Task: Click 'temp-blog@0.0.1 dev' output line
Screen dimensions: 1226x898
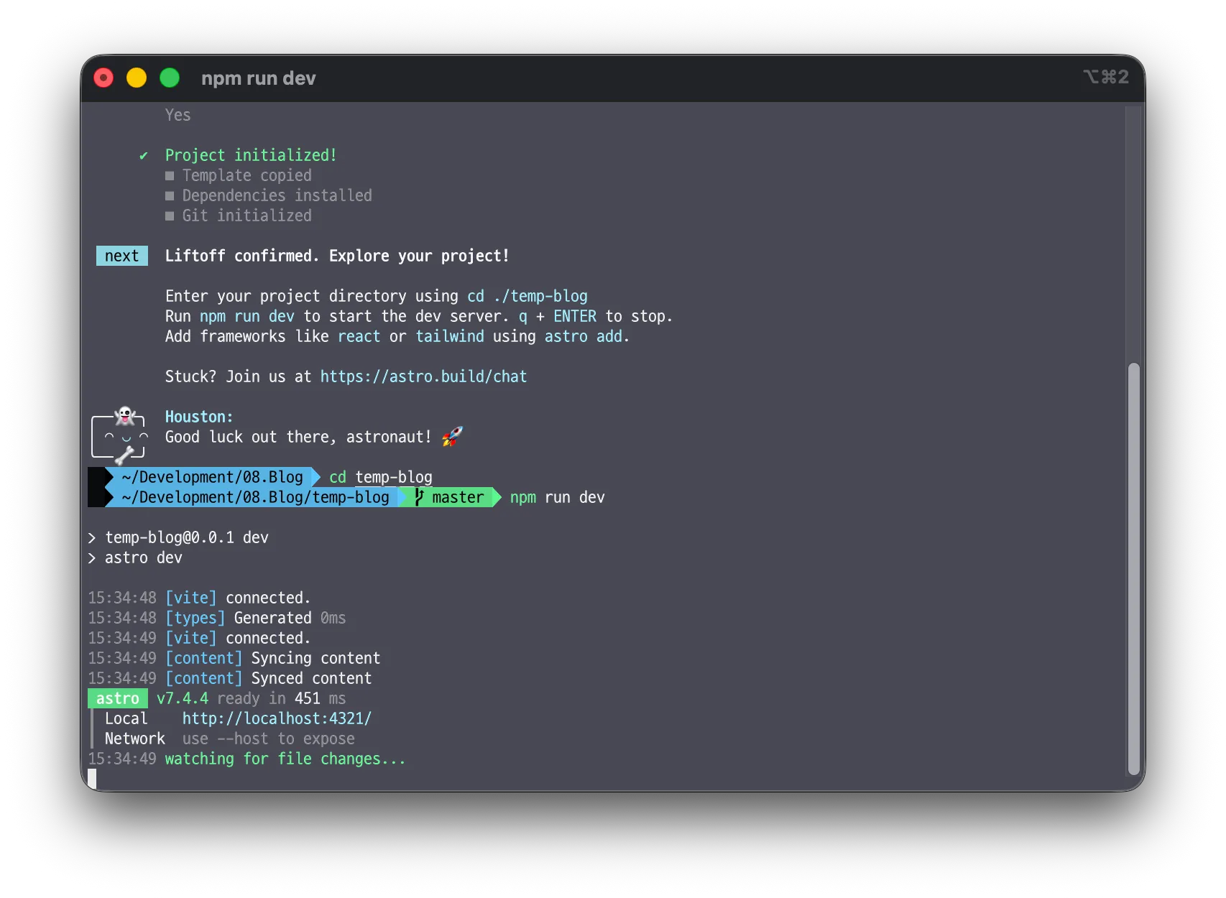Action: pos(187,537)
